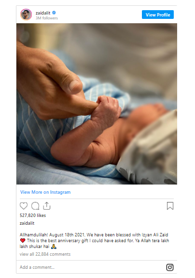
Task: View all 22,884 comments
Action: (x=45, y=254)
